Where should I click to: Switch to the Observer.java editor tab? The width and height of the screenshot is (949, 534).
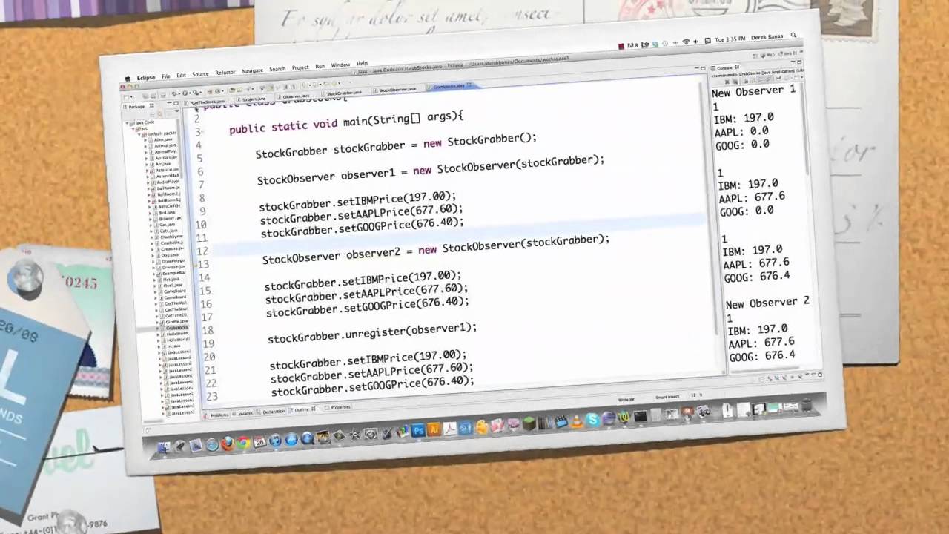coord(295,96)
